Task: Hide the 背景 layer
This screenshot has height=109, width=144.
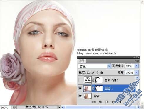Action: (80, 96)
